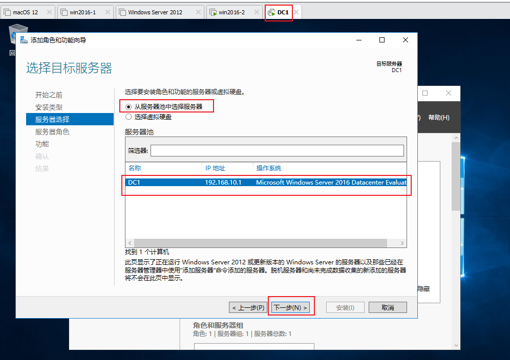Go back with 上一步(P) button
The width and height of the screenshot is (510, 360).
tap(248, 307)
